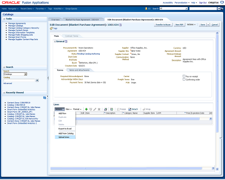Click the Save button
Viewport: 225px width, 180px height.
(x=202, y=25)
